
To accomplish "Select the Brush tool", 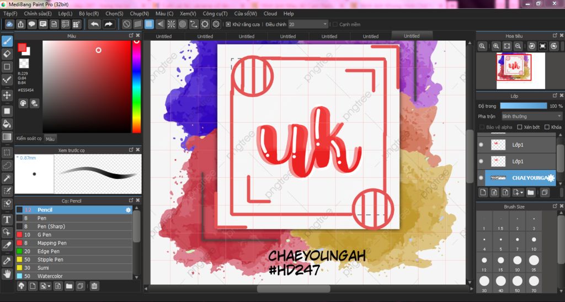I will [x=7, y=41].
